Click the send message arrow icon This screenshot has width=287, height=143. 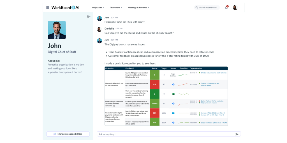(x=237, y=134)
